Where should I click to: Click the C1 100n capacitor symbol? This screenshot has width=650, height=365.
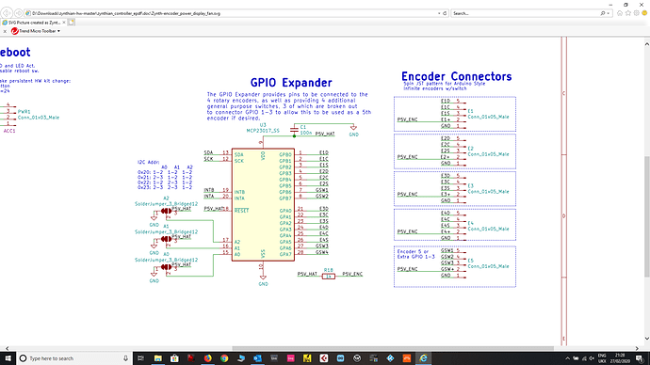coord(294,130)
